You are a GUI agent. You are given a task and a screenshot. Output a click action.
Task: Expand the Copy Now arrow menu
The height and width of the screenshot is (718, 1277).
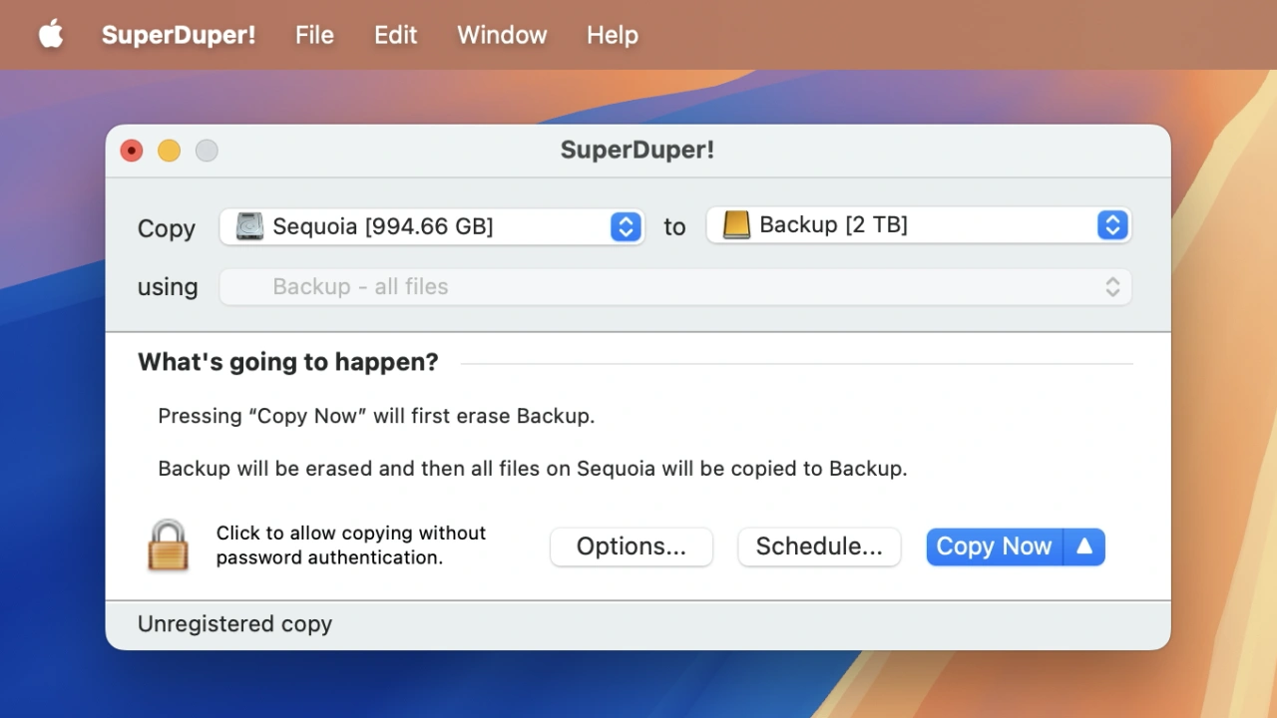[x=1084, y=546]
